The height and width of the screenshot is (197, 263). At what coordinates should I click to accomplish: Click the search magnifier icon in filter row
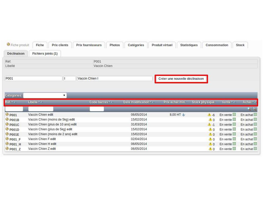coord(249,109)
